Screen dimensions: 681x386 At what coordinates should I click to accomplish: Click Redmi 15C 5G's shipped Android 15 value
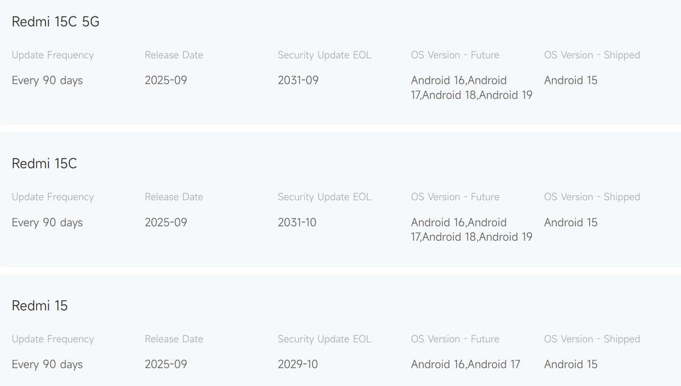point(570,81)
